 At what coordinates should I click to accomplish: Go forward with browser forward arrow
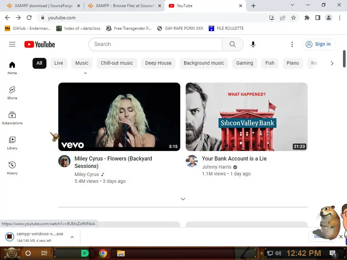tap(18, 18)
